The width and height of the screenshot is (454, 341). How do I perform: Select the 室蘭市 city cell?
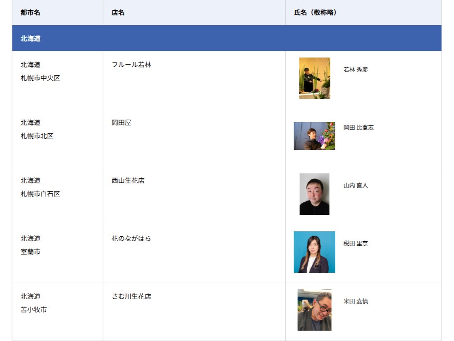31,252
